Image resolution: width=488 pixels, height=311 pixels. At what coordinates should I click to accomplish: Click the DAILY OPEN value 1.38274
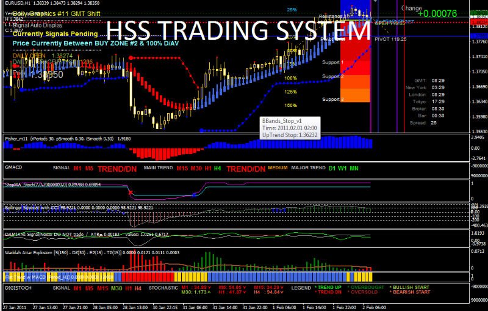point(62,56)
